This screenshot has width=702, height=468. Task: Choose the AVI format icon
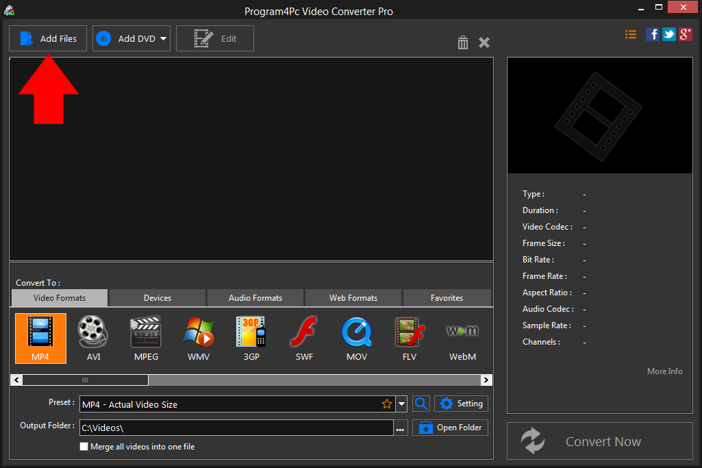(92, 338)
